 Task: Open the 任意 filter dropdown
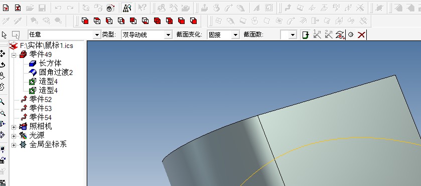point(97,35)
